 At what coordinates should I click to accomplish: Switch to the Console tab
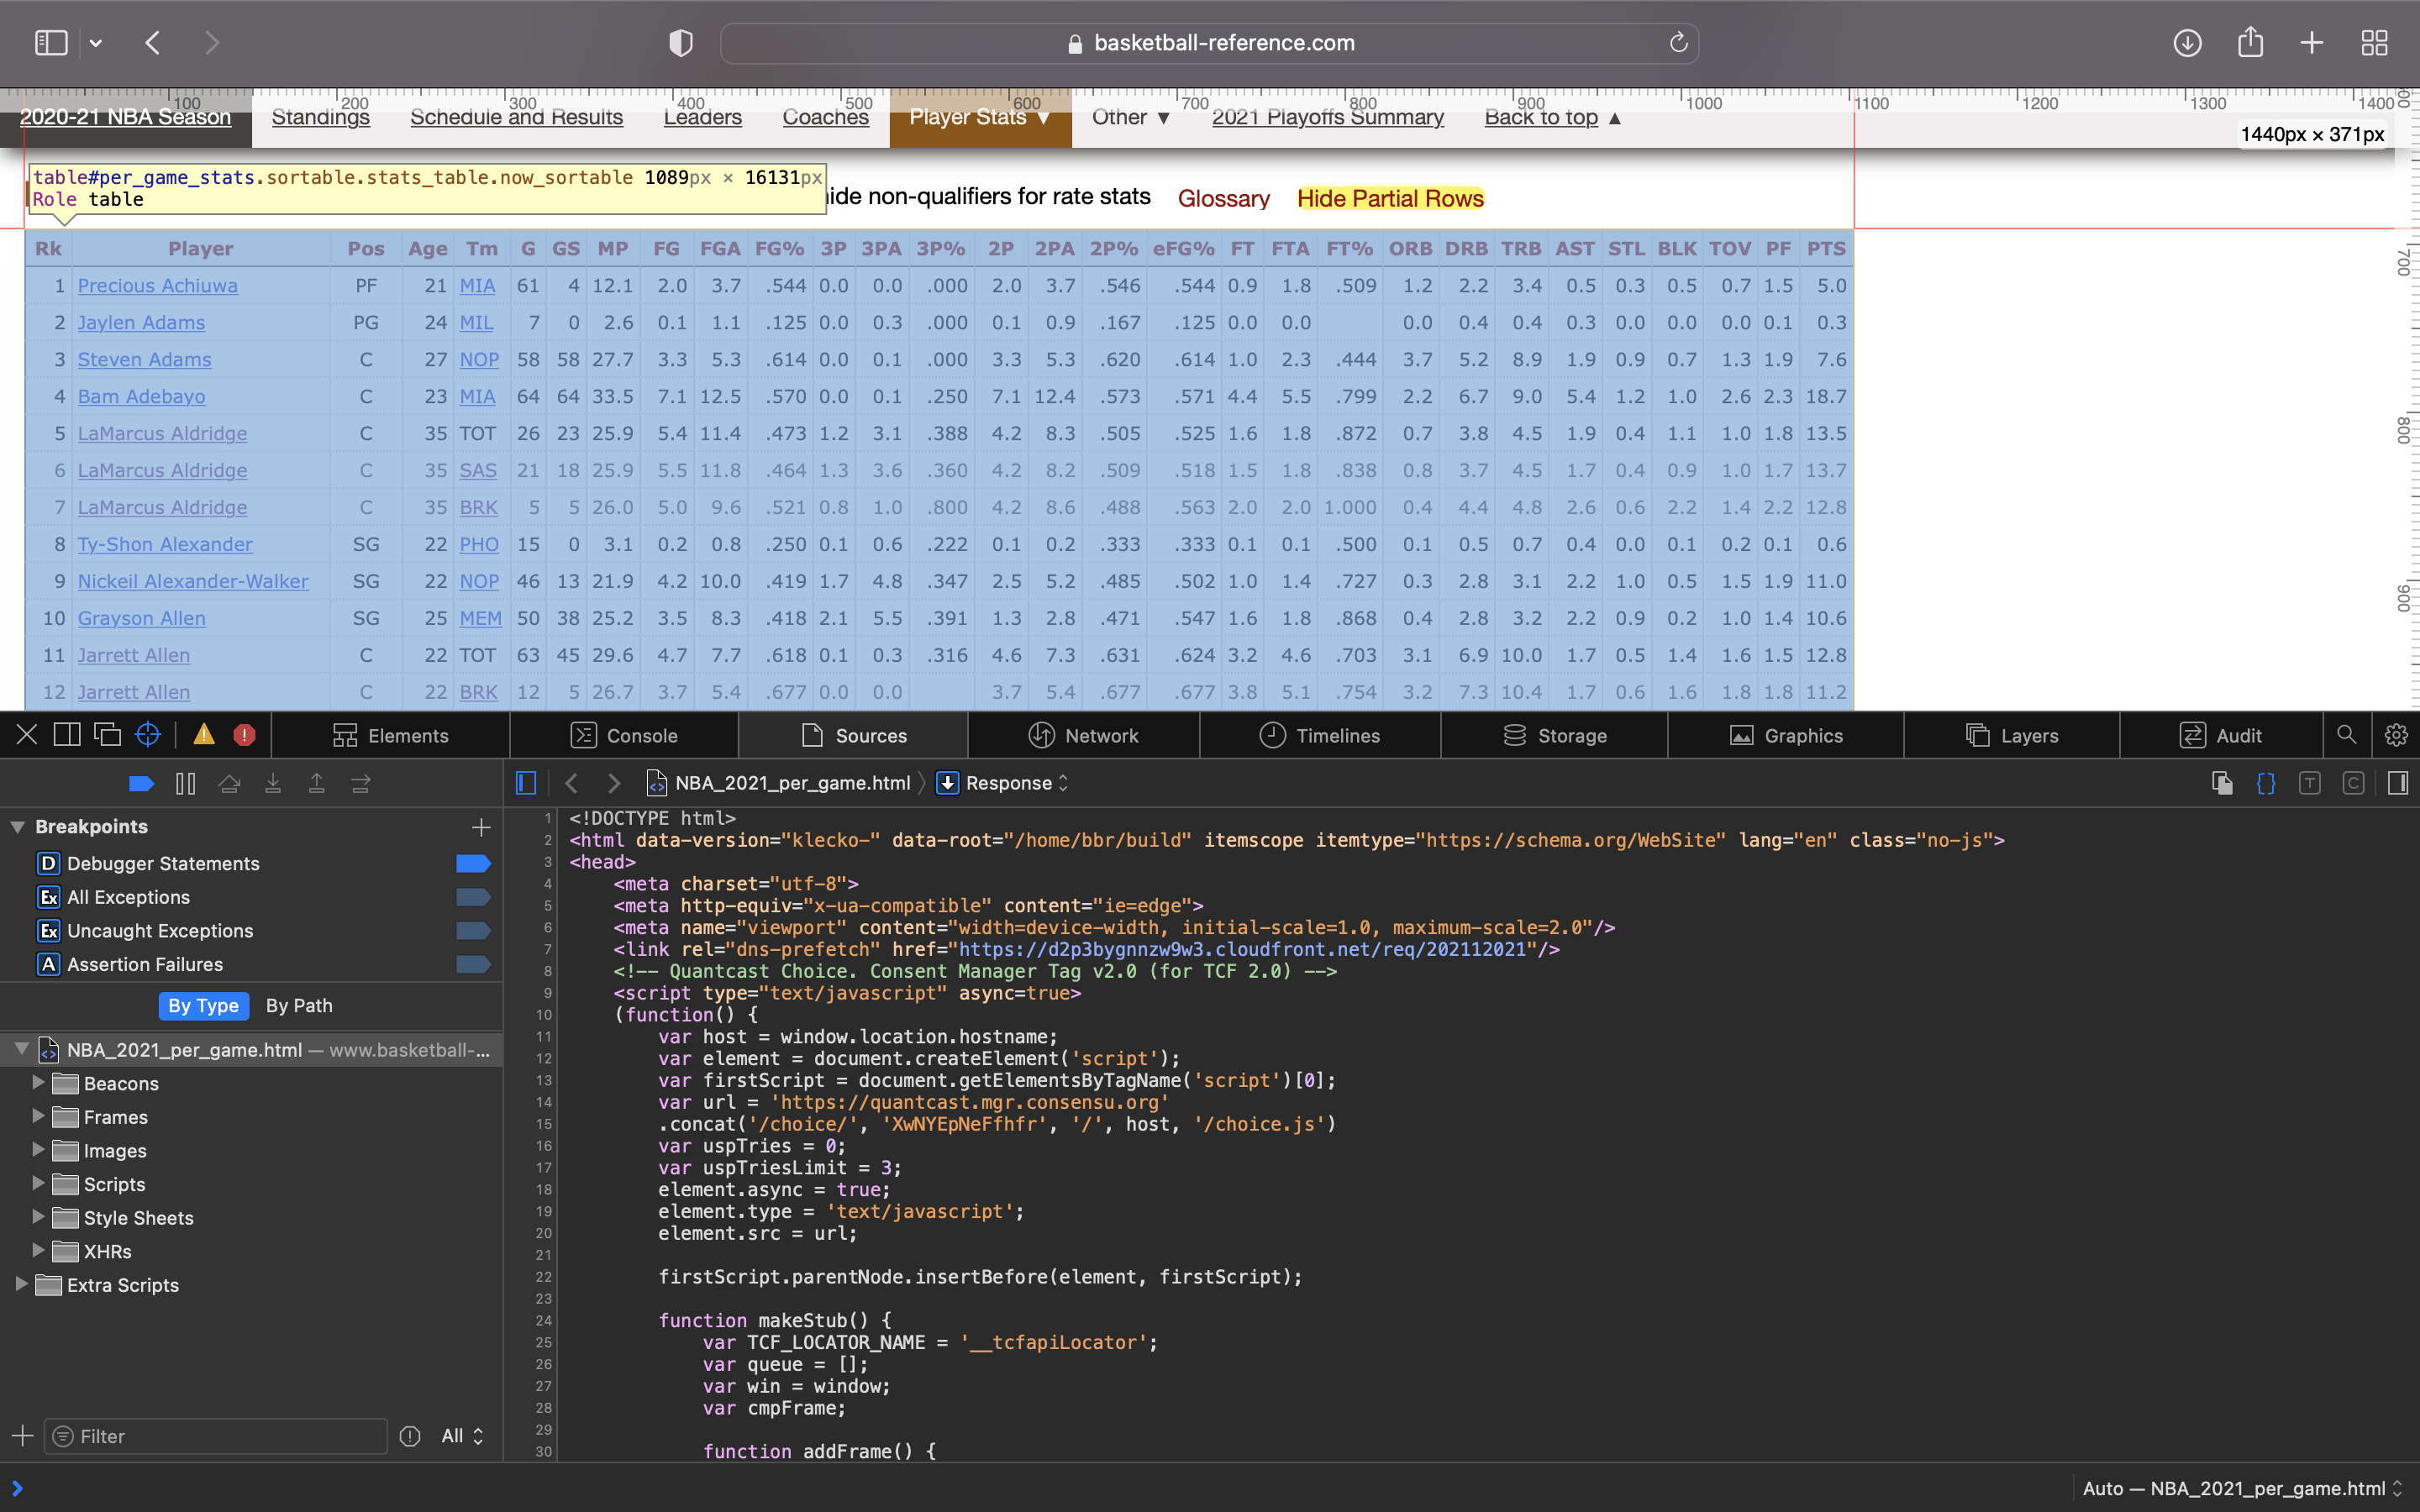point(624,735)
